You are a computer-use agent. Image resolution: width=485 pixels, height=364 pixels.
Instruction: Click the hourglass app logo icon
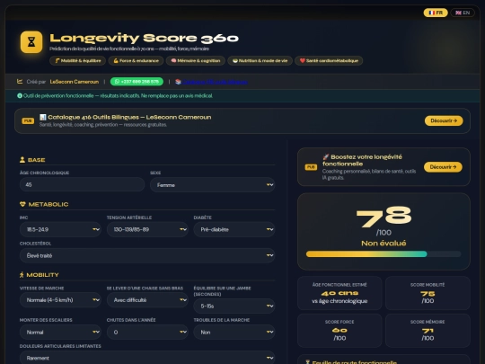coord(31,41)
